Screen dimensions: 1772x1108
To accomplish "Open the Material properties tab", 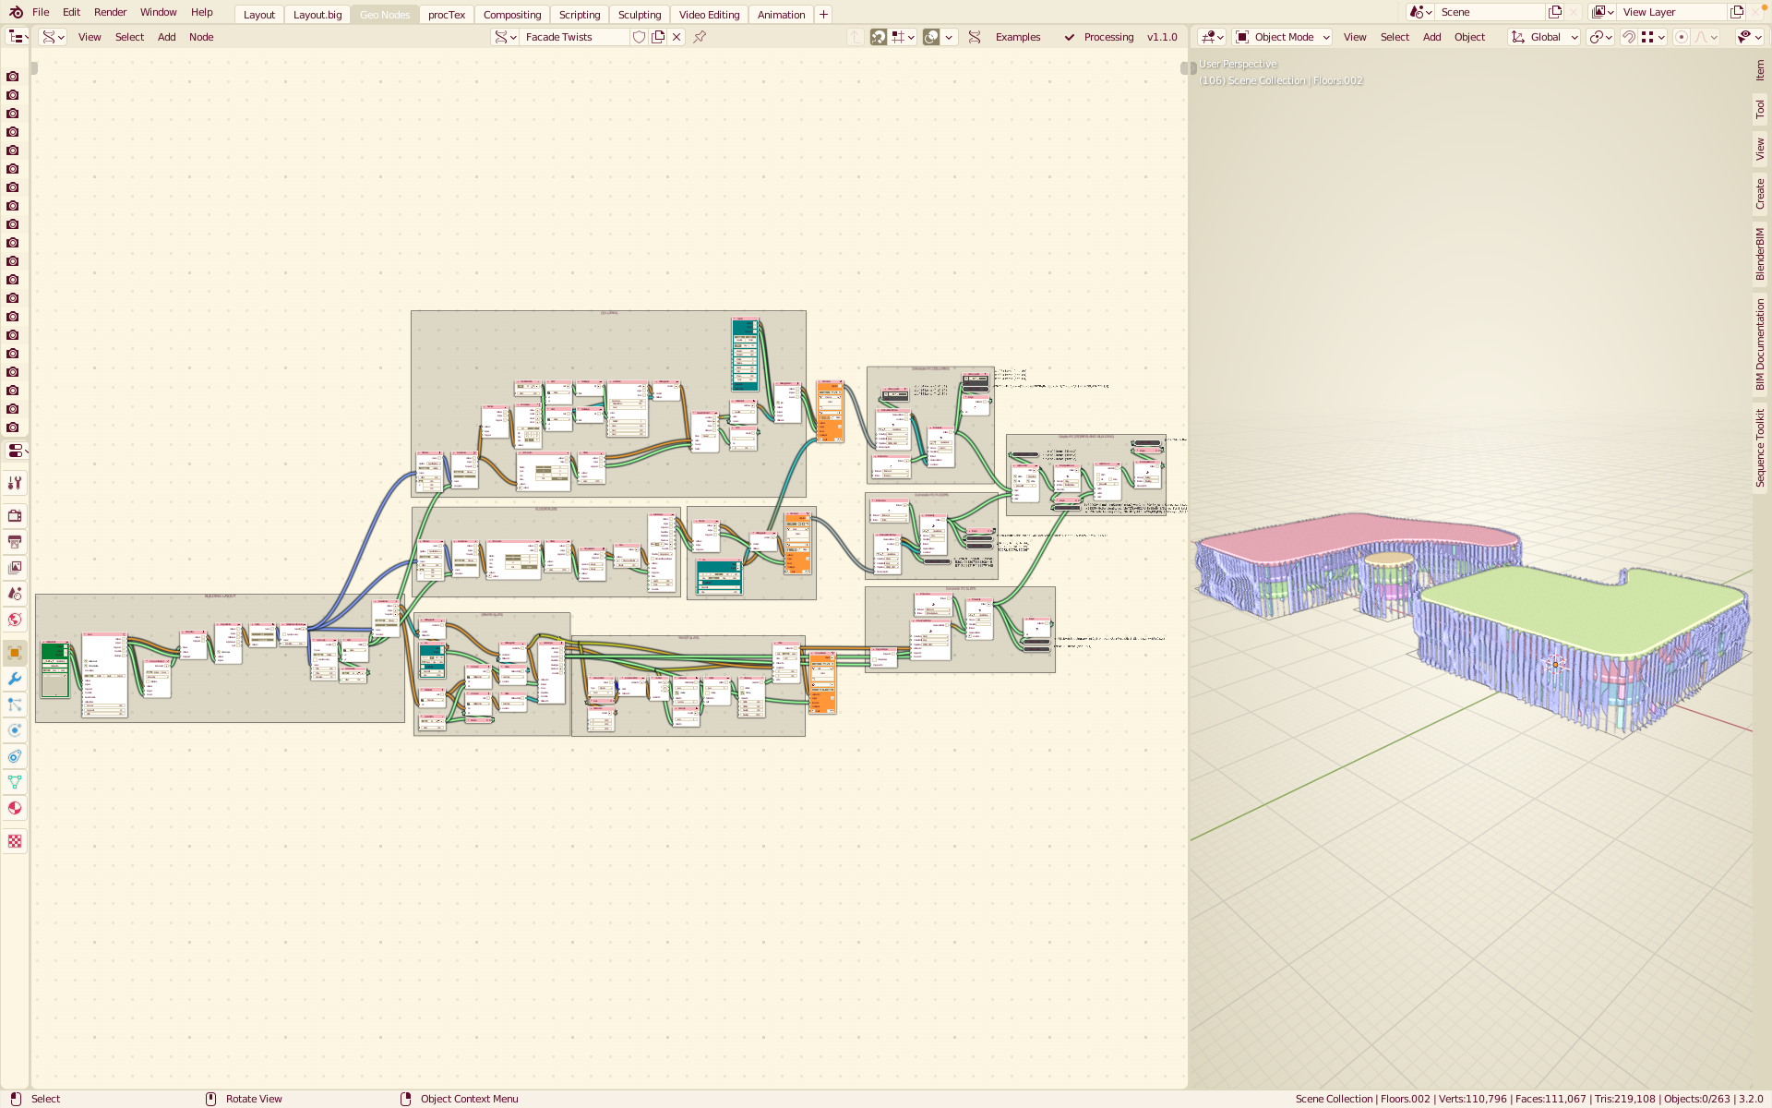I will pos(15,808).
